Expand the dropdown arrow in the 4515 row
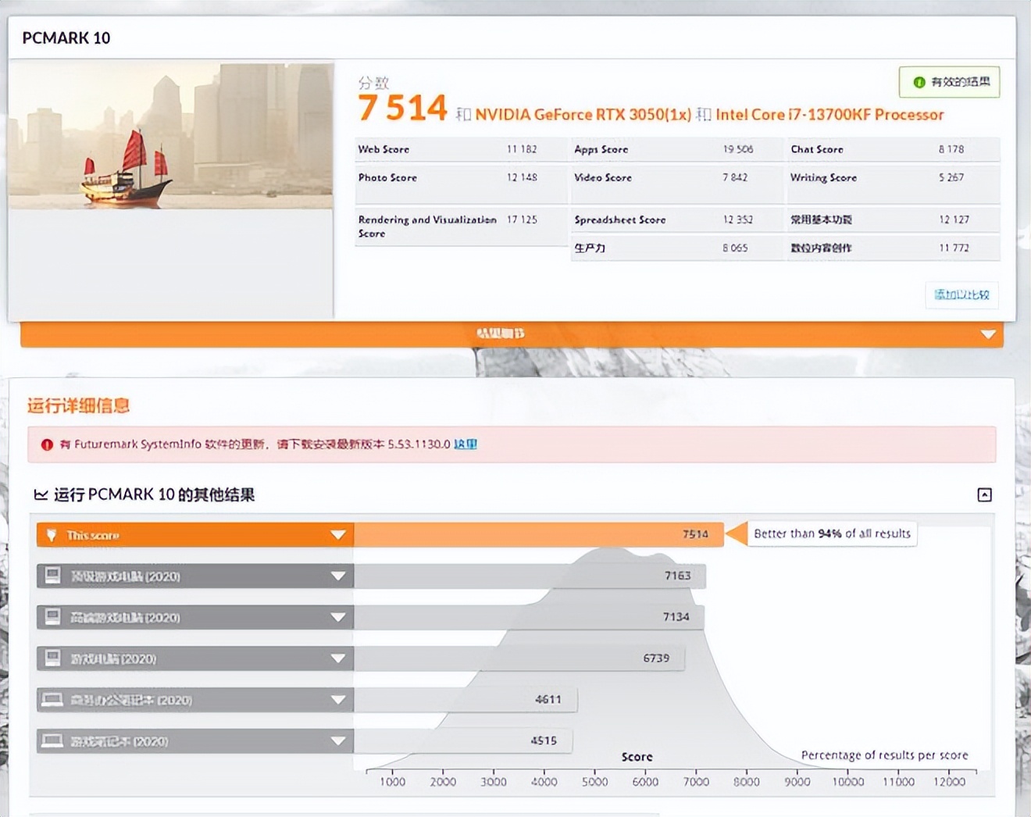This screenshot has width=1031, height=817. point(338,740)
